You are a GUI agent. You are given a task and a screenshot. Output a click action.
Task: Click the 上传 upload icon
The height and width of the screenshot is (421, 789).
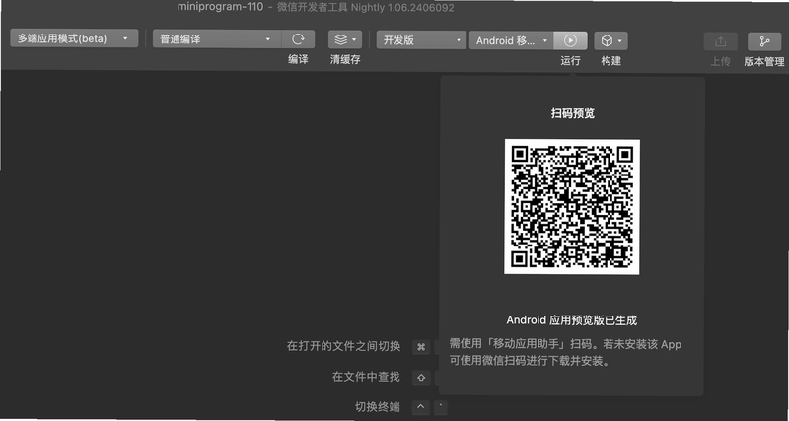pos(721,41)
